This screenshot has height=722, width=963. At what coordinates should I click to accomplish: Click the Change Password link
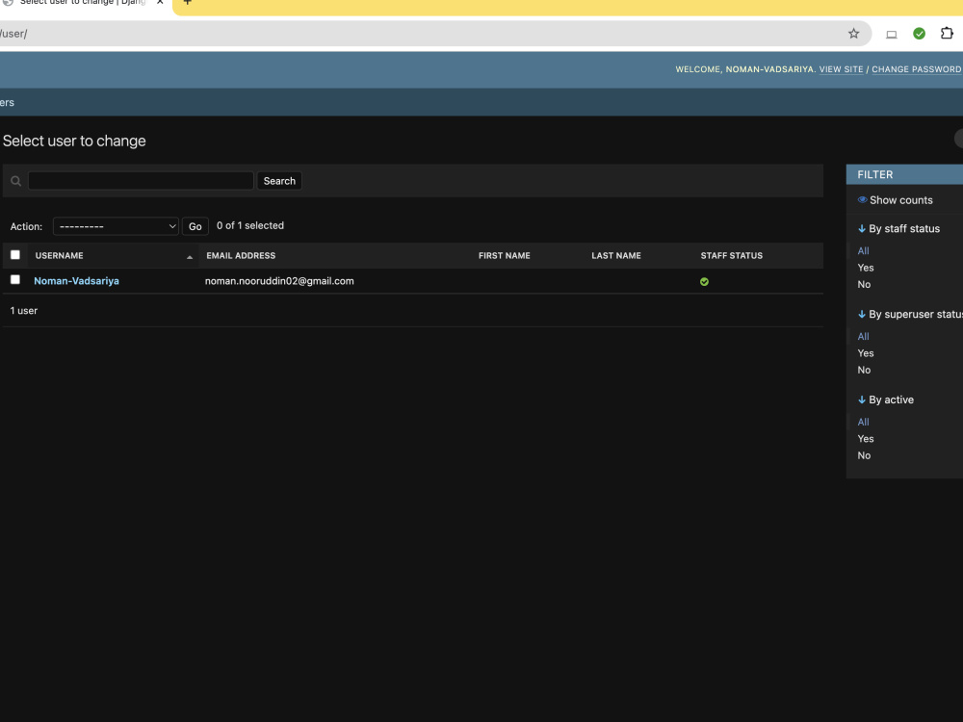coord(917,69)
